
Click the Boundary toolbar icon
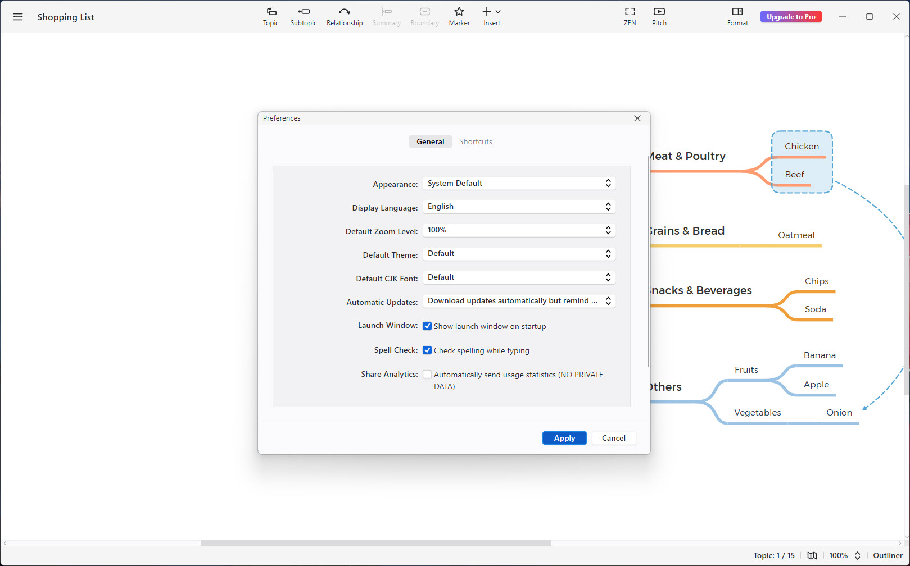[x=425, y=17]
